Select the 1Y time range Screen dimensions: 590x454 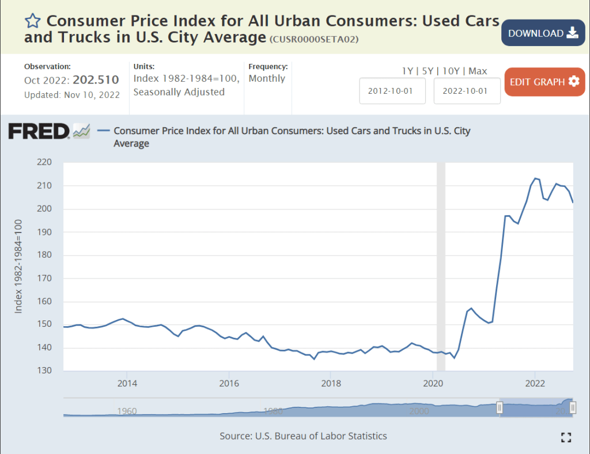[x=409, y=71]
